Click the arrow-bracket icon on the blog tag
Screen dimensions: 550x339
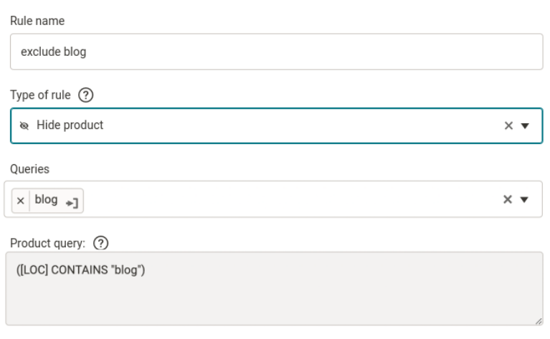pos(72,203)
